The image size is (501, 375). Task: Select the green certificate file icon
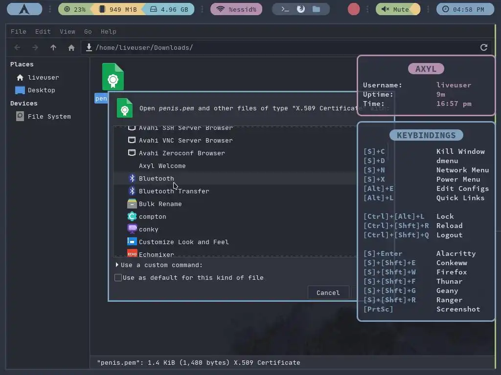point(113,77)
